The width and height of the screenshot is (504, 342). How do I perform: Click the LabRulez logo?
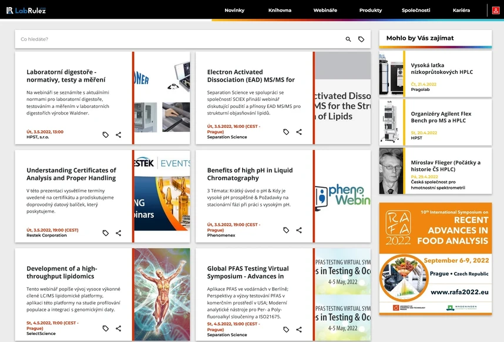click(x=26, y=11)
